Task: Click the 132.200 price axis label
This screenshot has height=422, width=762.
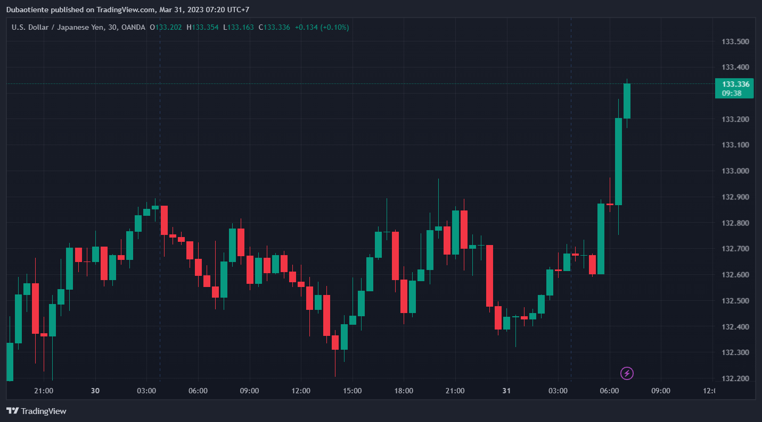Action: 735,378
